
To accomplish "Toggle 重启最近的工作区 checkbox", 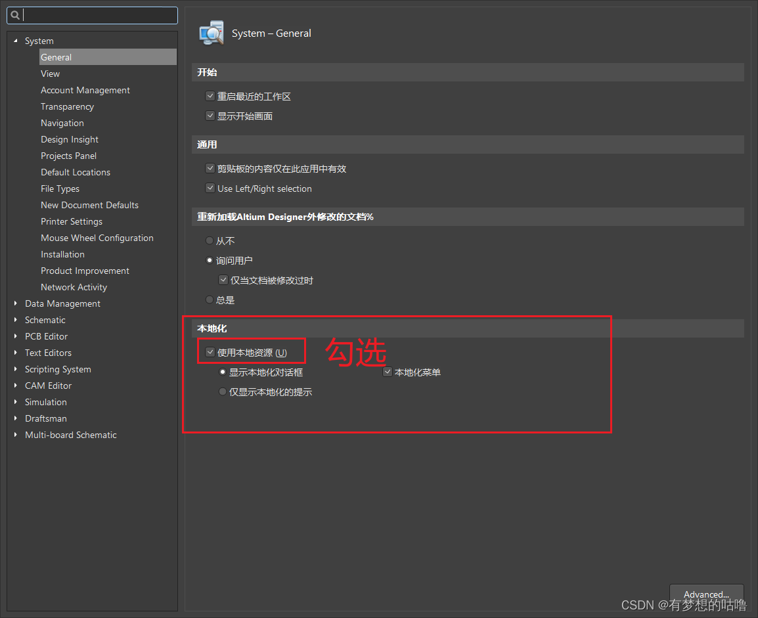I will (x=210, y=96).
